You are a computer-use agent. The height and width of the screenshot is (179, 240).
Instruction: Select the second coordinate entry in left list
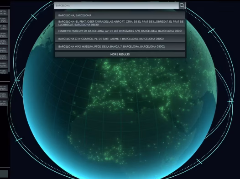[x=4, y=20]
